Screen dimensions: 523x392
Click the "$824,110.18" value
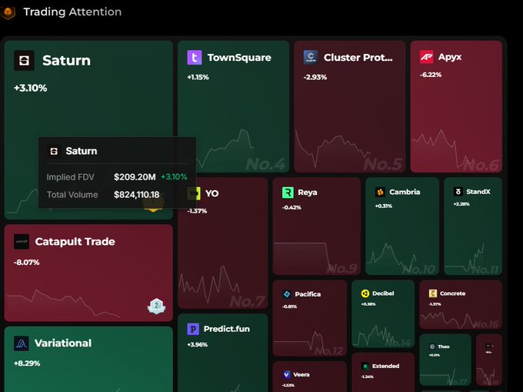(x=137, y=195)
